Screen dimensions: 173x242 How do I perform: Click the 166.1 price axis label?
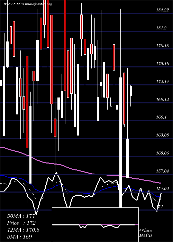[x=161, y=117]
